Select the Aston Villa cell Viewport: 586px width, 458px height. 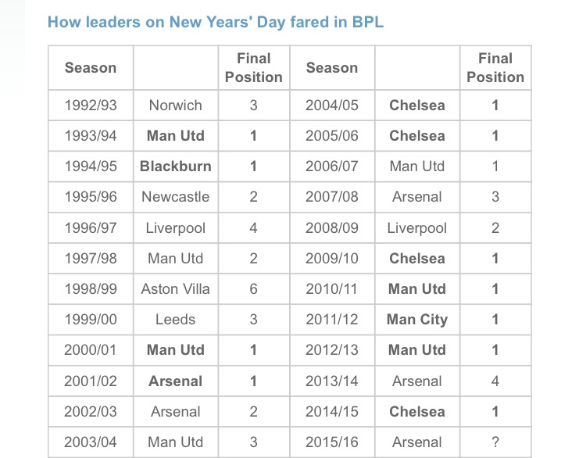[x=176, y=289]
